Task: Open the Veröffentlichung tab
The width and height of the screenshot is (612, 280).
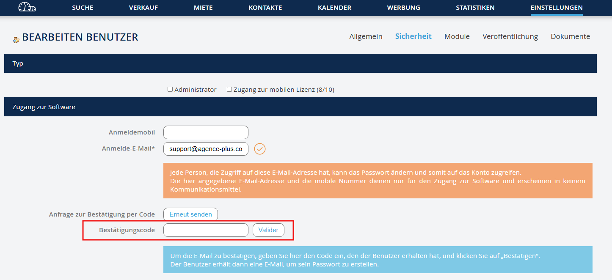Action: tap(510, 36)
